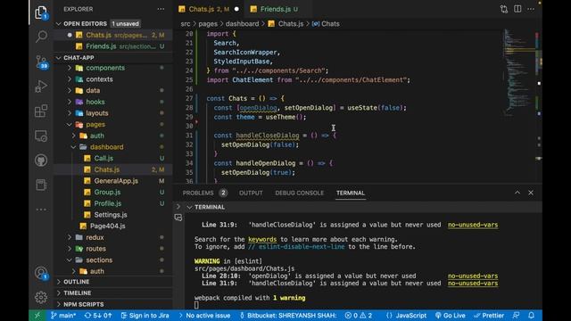Viewport: 571px width, 321px height.
Task: Collapse the CHAT-APP folder section
Action: [x=113, y=57]
